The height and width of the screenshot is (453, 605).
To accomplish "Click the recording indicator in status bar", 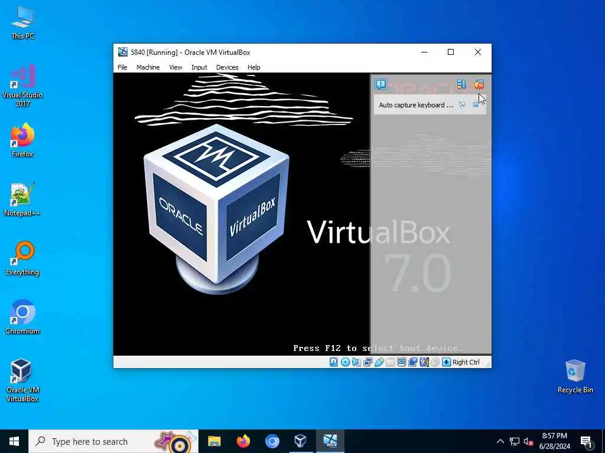I will pyautogui.click(x=412, y=362).
